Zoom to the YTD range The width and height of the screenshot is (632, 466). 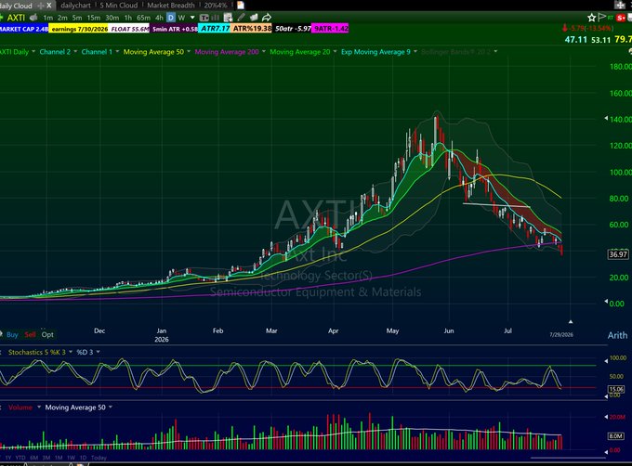(20, 458)
